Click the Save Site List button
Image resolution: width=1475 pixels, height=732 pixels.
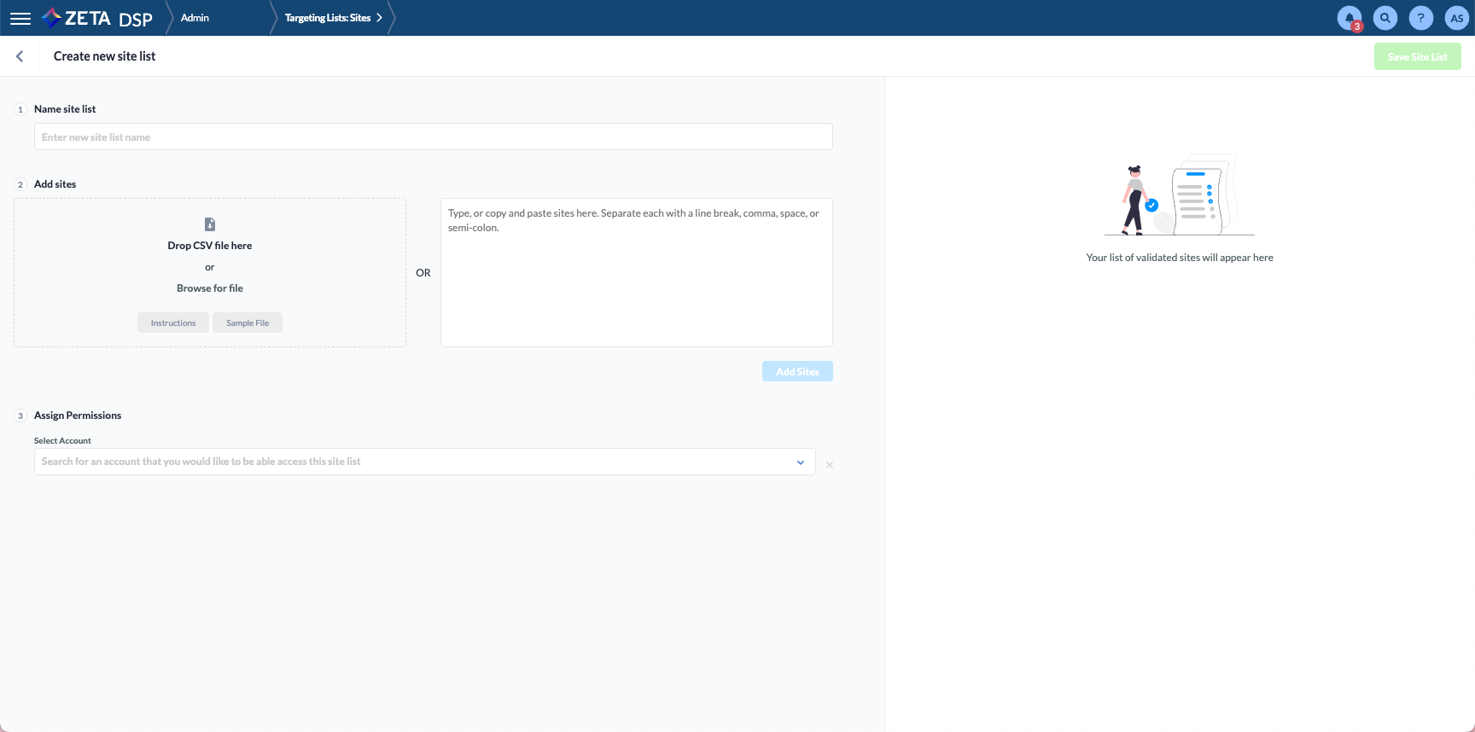tap(1417, 57)
